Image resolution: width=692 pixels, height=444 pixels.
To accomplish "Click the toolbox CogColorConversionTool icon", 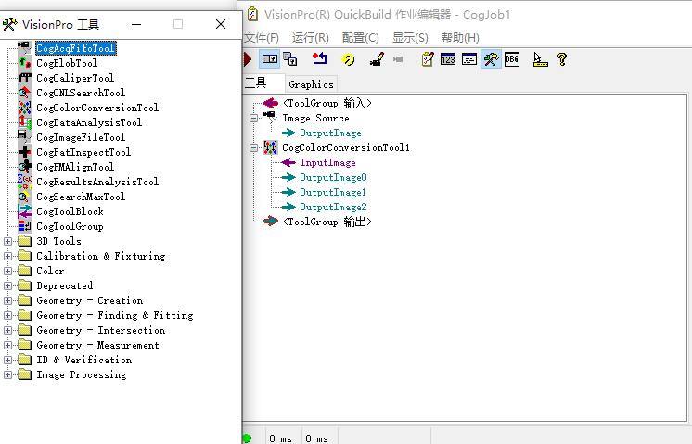I will pyautogui.click(x=25, y=108).
